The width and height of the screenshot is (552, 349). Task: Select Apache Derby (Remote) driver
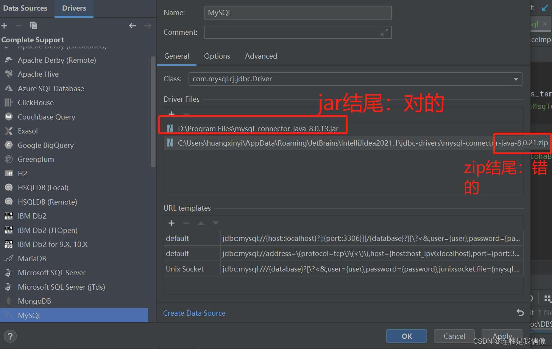[74, 60]
